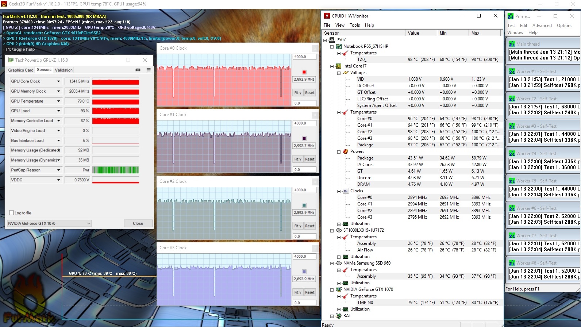This screenshot has width=581, height=327.
Task: Click the NVIDIA GeForce GTX 1070 card icon in HWMonitor tree
Action: click(339, 289)
